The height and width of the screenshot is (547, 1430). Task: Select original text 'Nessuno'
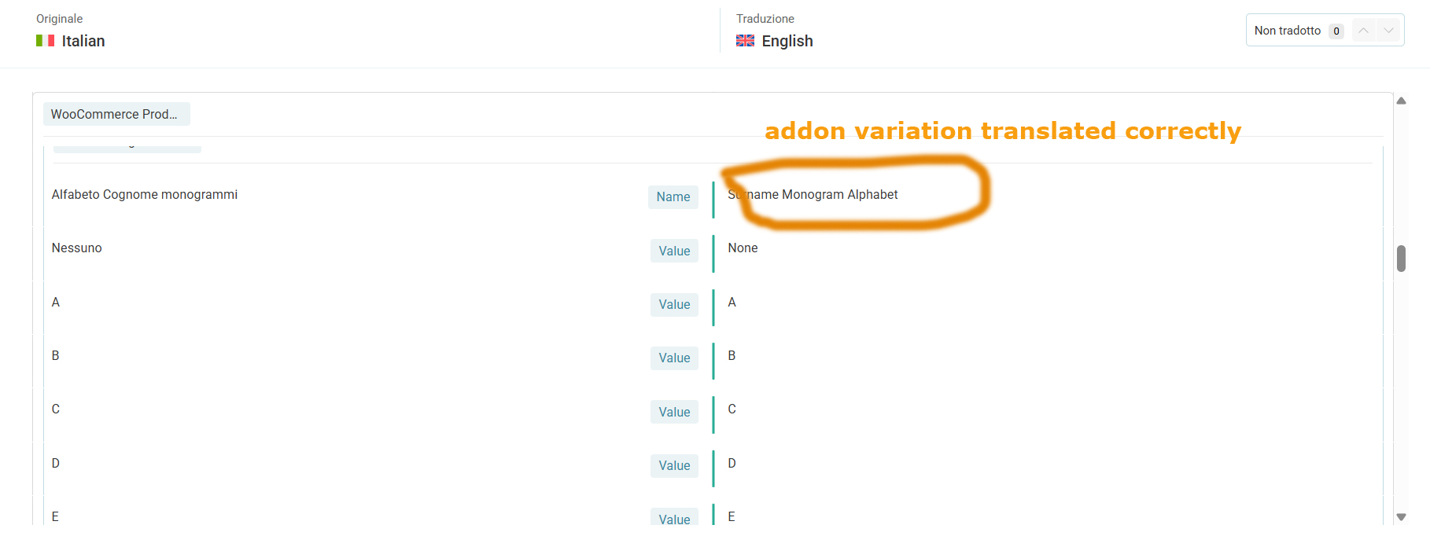pos(77,248)
